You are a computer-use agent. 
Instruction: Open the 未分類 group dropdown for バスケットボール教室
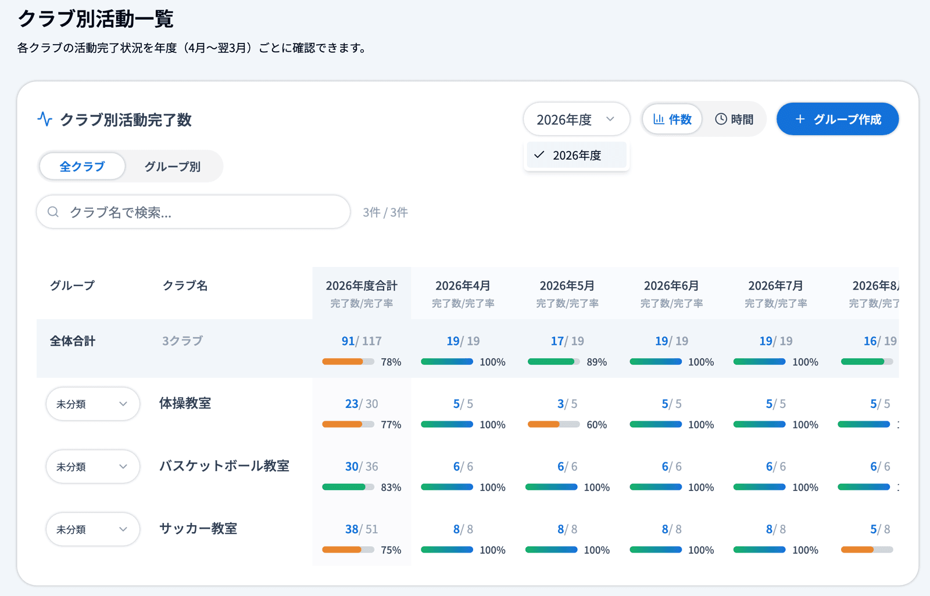[x=92, y=467]
